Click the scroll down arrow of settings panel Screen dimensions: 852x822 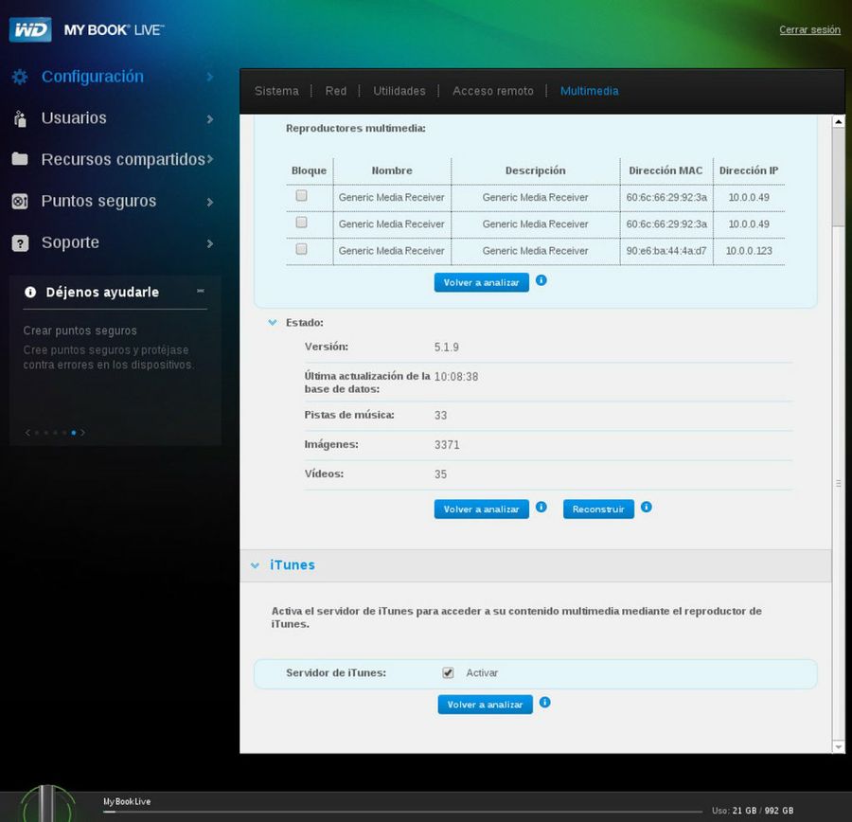[x=838, y=746]
